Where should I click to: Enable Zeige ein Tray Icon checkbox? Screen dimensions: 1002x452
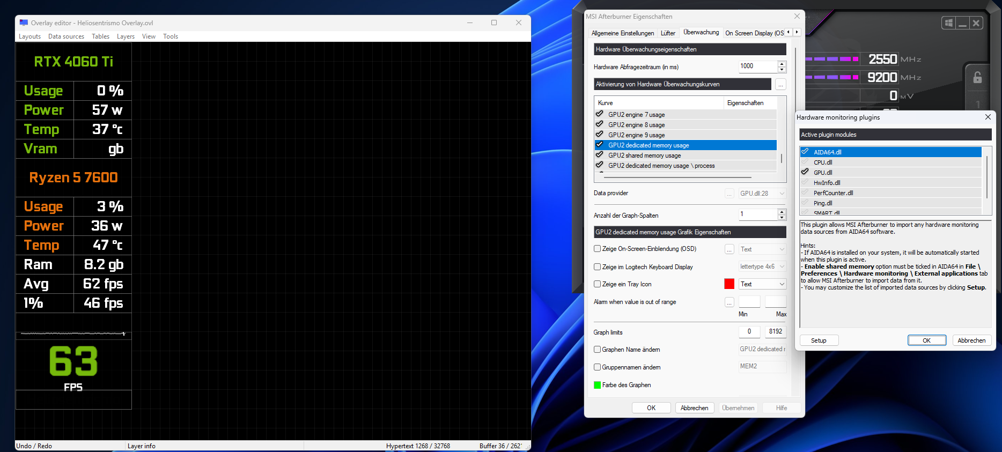[x=598, y=284]
